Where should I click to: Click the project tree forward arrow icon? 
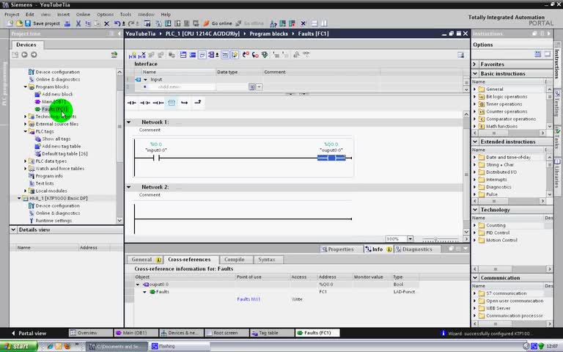pyautogui.click(x=34, y=54)
